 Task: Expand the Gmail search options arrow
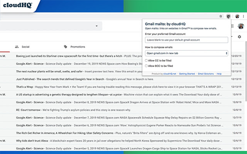pos(96,26)
